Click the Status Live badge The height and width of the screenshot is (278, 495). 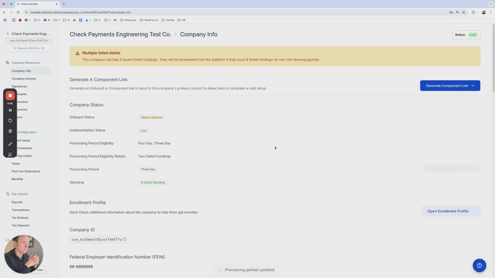pos(466,35)
